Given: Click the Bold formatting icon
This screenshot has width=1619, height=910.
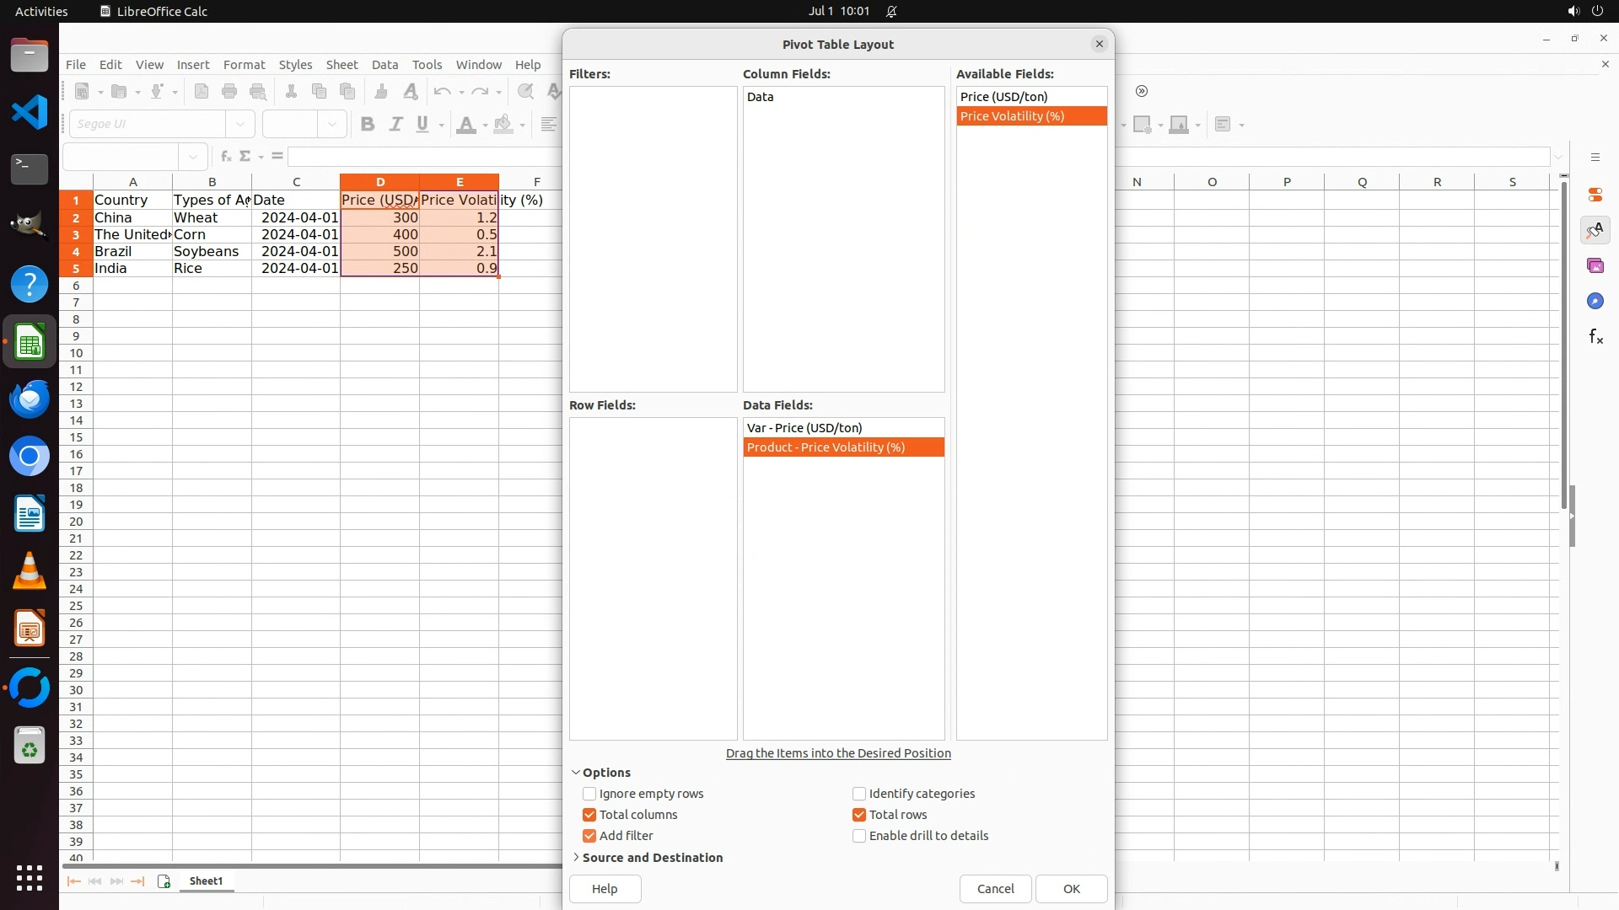Looking at the screenshot, I should click(x=367, y=125).
